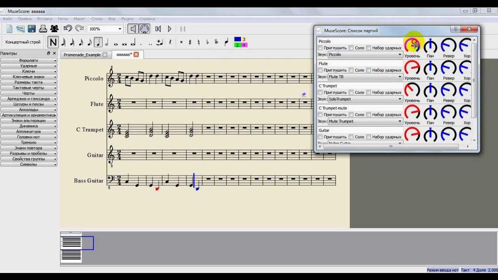Open the Flute TB sound dropdown

click(365, 77)
